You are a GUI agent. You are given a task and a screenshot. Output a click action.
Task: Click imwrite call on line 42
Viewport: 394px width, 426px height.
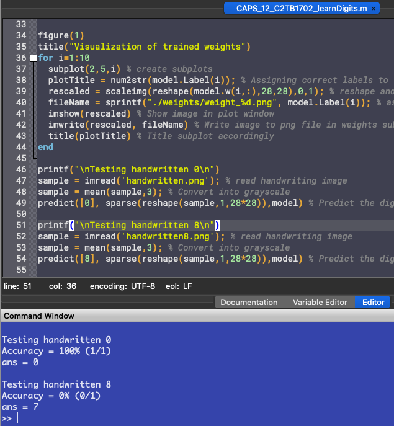coord(118,125)
